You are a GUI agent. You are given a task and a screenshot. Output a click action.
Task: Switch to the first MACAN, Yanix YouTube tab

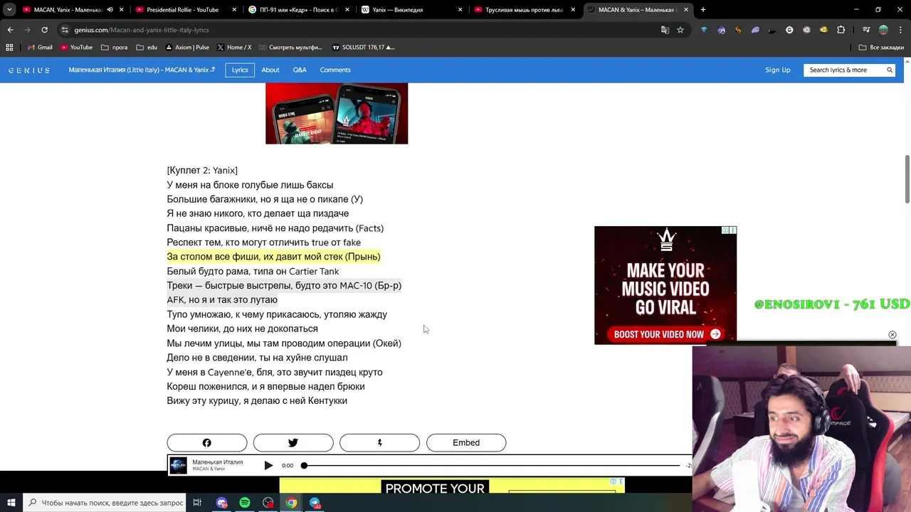[x=64, y=10]
